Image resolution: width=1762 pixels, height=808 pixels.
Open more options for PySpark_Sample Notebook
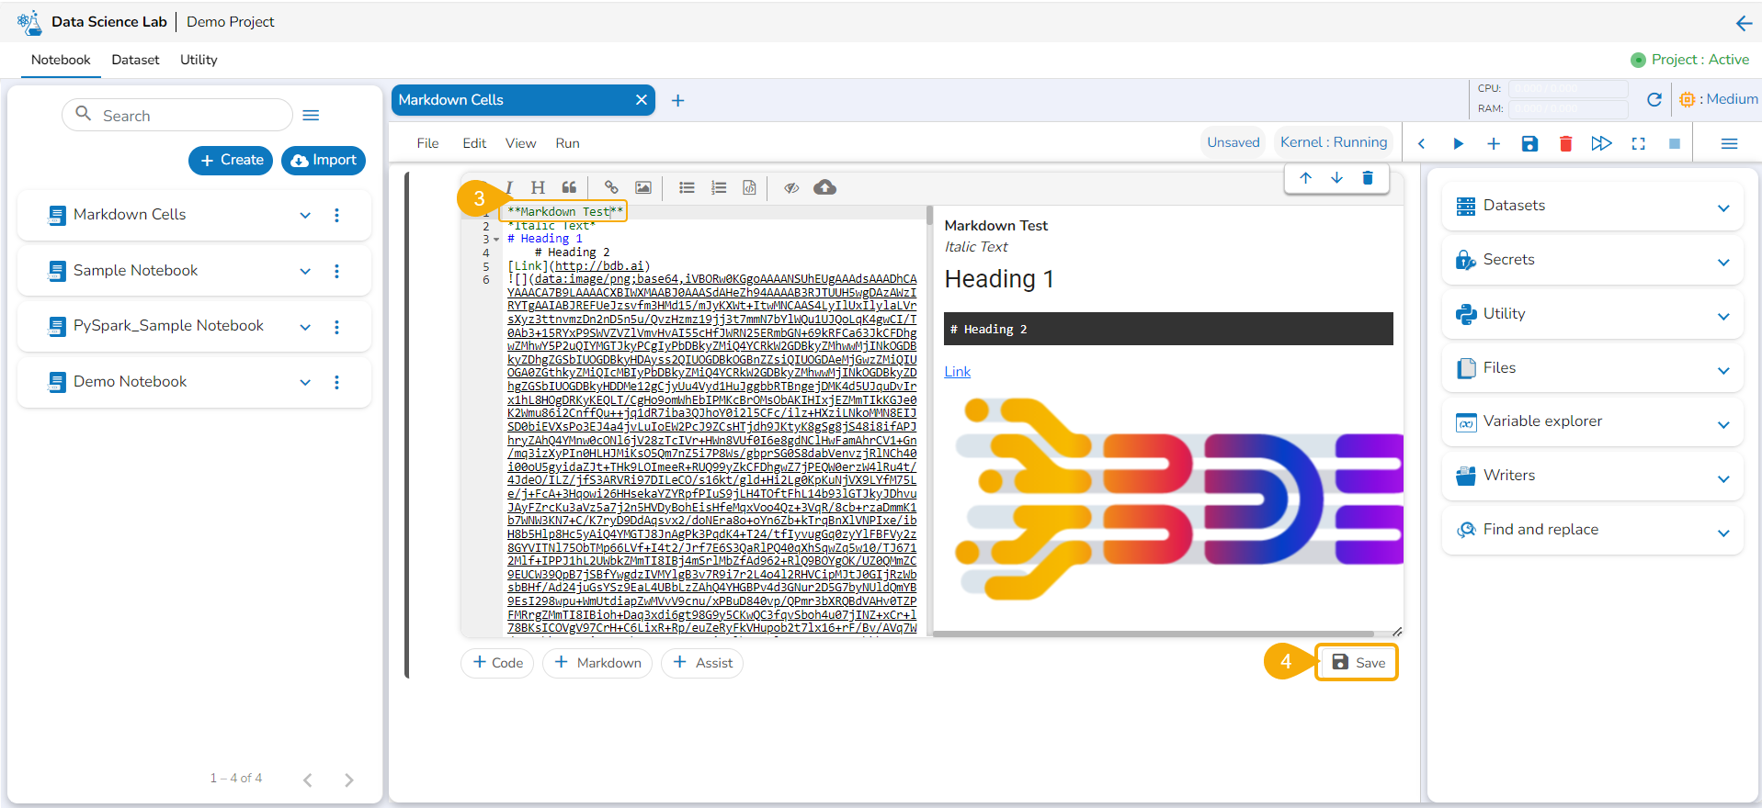coord(336,327)
